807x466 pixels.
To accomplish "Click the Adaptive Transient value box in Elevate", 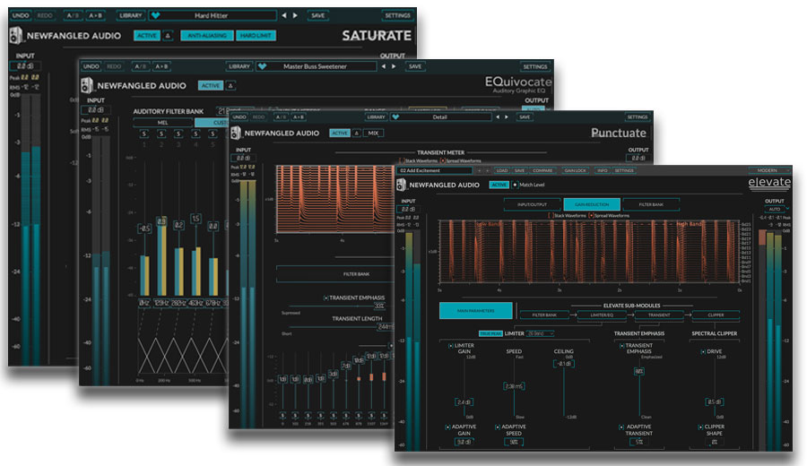I will 638,442.
